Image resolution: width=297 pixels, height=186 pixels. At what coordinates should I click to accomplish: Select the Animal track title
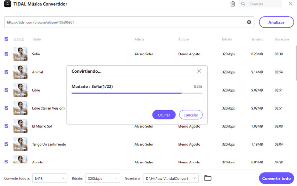[38, 72]
